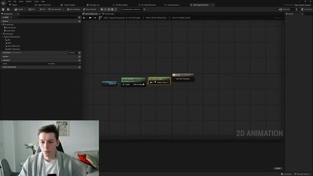The width and height of the screenshot is (313, 176).
Task: Add a new event dispatcher with plus icon
Action: (x=79, y=67)
